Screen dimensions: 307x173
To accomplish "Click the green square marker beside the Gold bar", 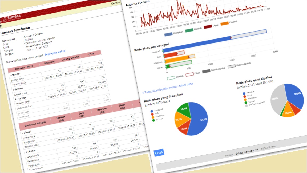I will [163, 56].
